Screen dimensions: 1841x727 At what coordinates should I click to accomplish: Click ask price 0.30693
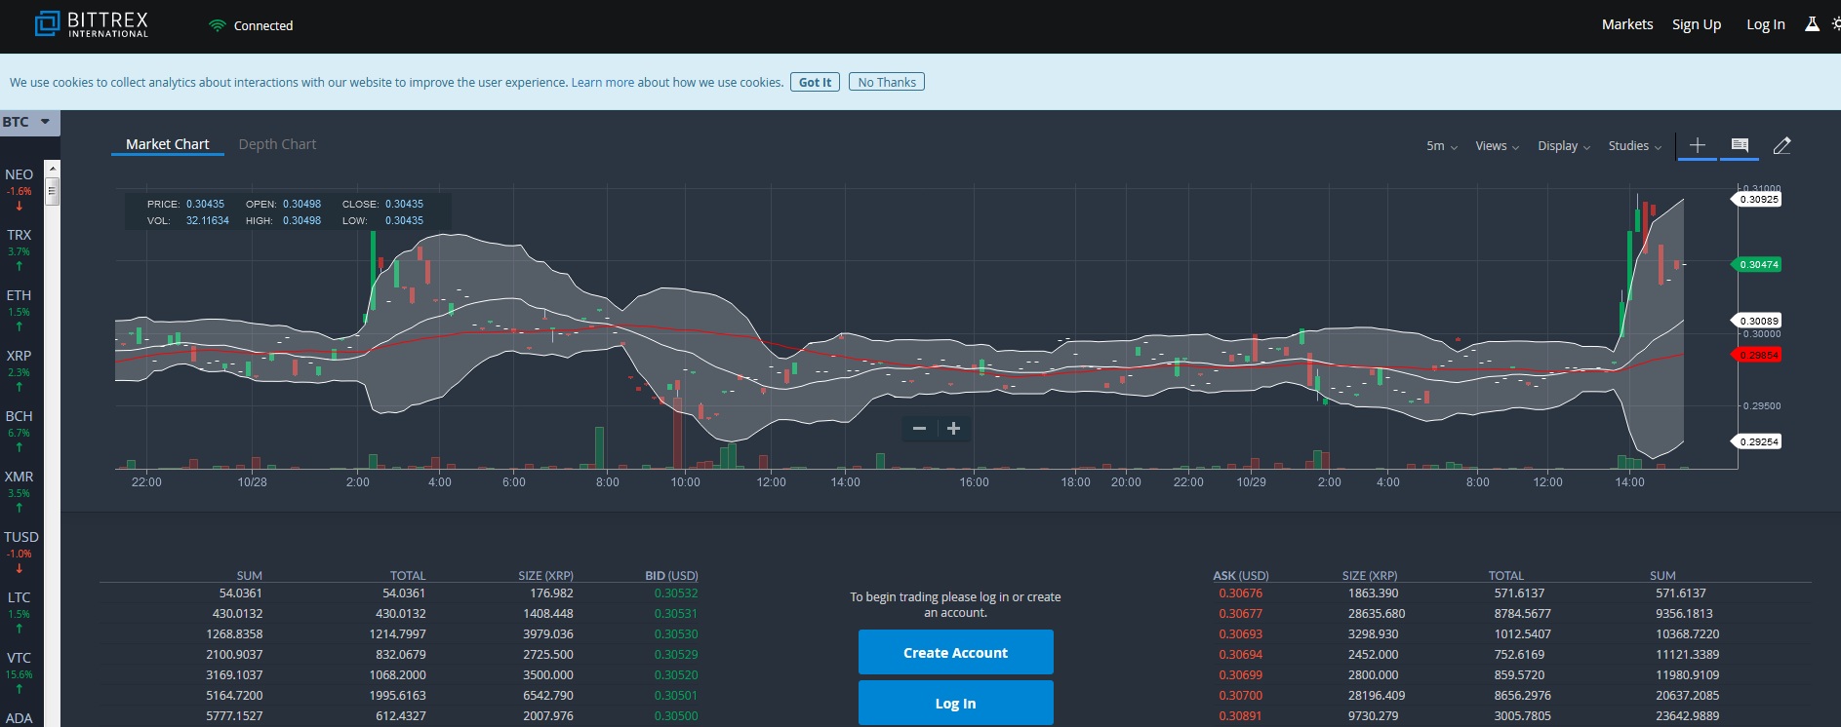(x=1240, y=633)
